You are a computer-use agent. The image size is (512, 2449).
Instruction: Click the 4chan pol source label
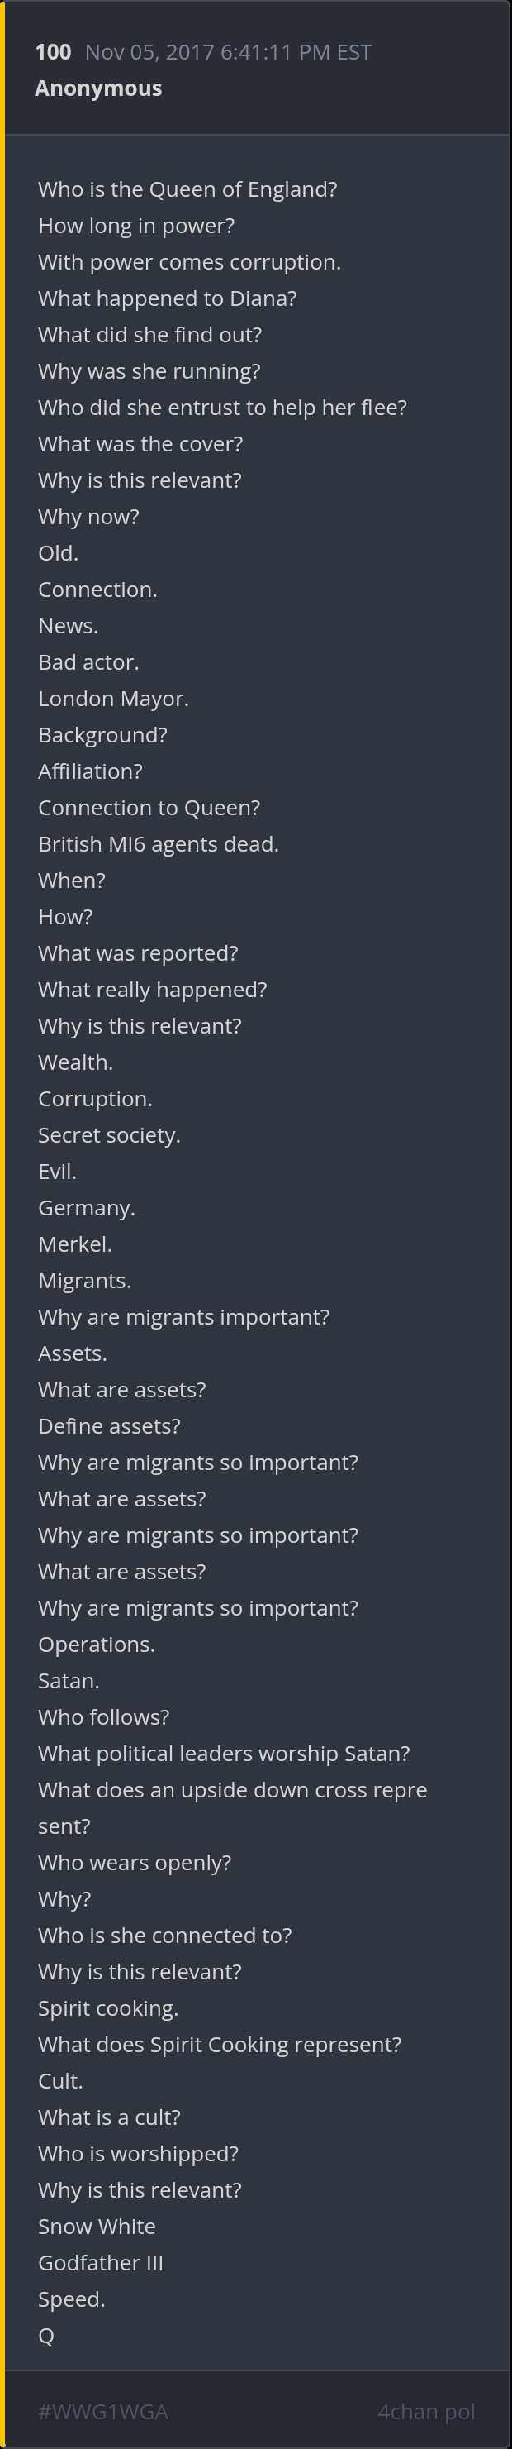click(425, 2412)
